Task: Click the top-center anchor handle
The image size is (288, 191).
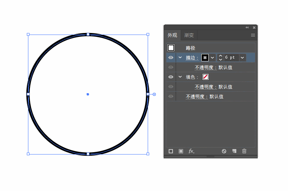Action: 88,34
